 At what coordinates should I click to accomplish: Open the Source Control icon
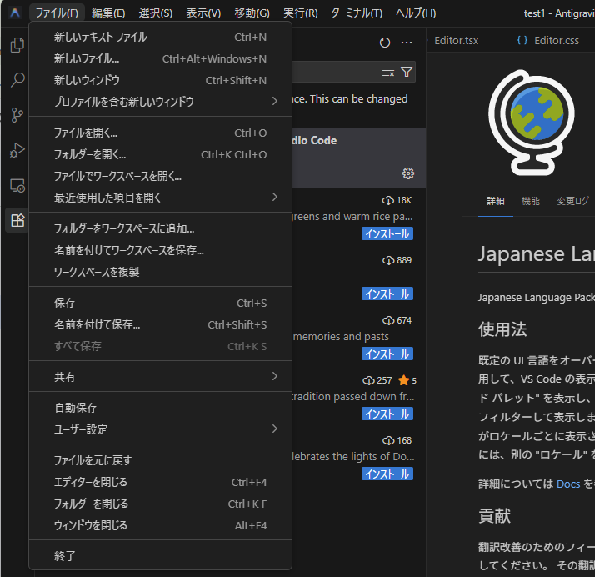click(x=17, y=115)
